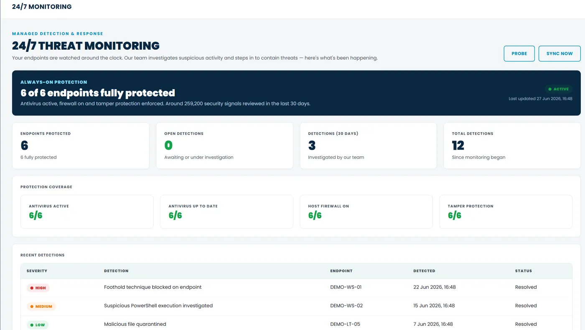Click the '15 Jun 2026, 16:48' date
This screenshot has width=585, height=330.
pyautogui.click(x=434, y=306)
